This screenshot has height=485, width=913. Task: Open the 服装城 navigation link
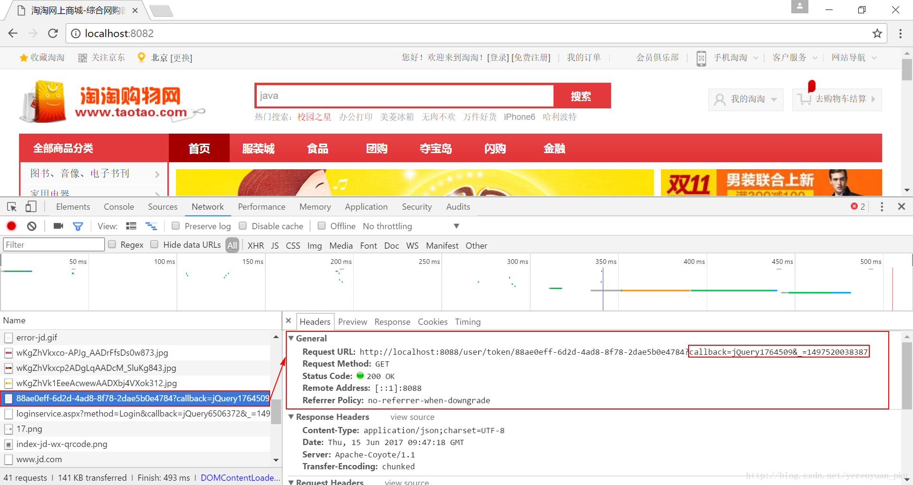tap(259, 148)
